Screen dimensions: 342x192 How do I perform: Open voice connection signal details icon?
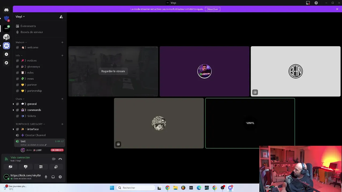6,159
